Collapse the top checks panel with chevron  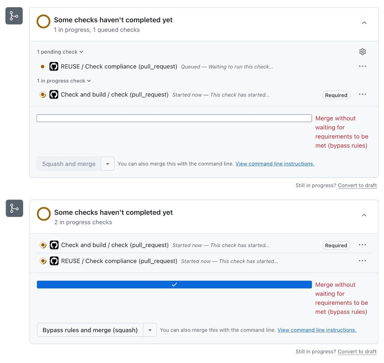(x=364, y=23)
